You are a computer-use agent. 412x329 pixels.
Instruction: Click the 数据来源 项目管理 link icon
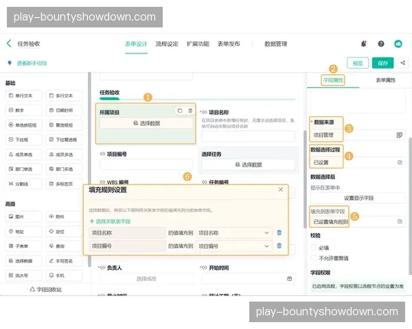click(x=399, y=135)
